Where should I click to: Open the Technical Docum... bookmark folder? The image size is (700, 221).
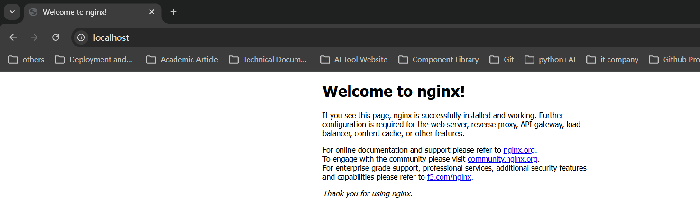(x=268, y=60)
